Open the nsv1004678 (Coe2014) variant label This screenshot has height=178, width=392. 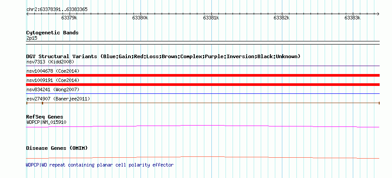coord(53,71)
